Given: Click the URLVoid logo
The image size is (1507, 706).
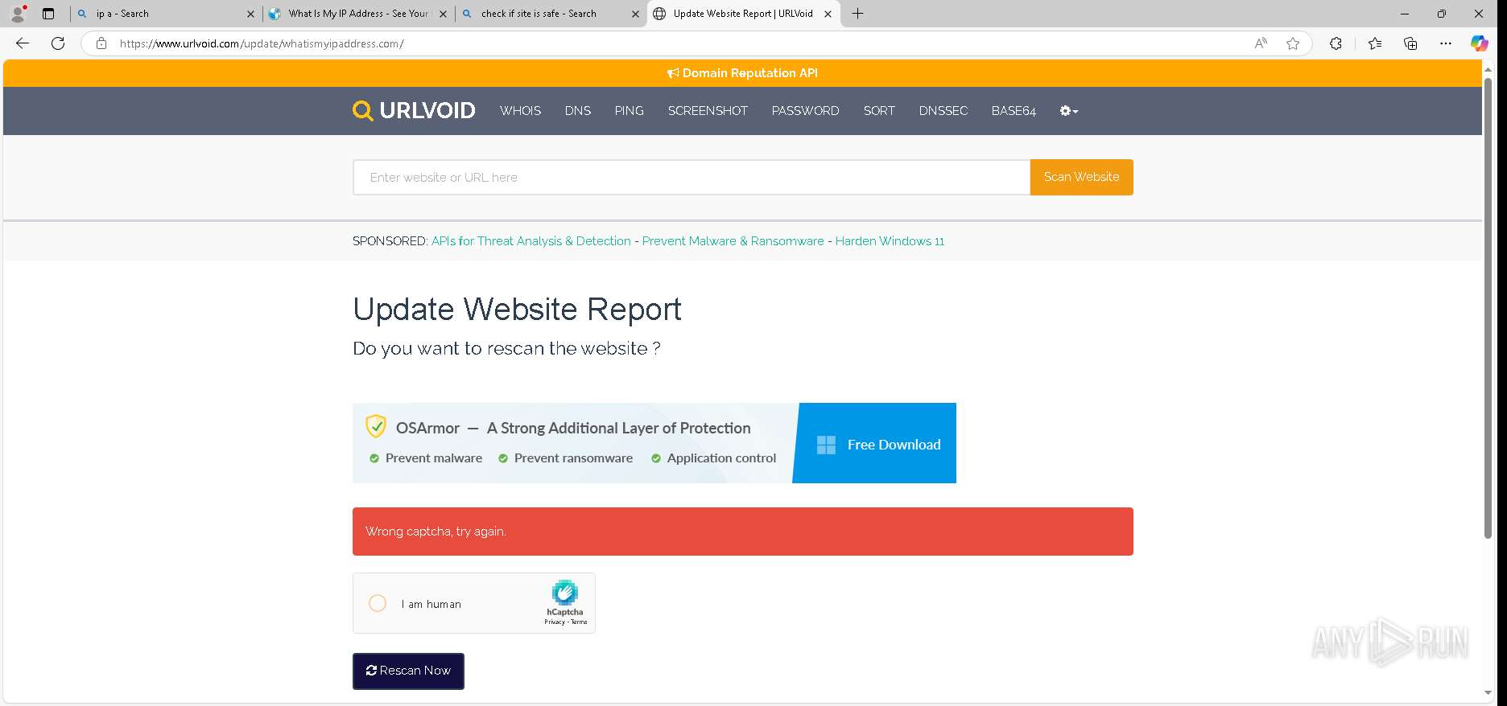Looking at the screenshot, I should coord(414,110).
